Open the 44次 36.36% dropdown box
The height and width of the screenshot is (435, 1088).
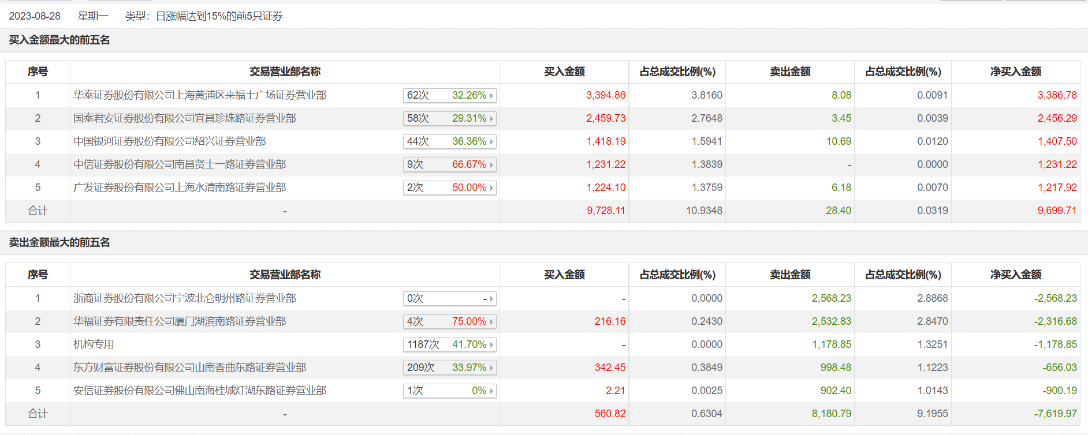click(449, 141)
